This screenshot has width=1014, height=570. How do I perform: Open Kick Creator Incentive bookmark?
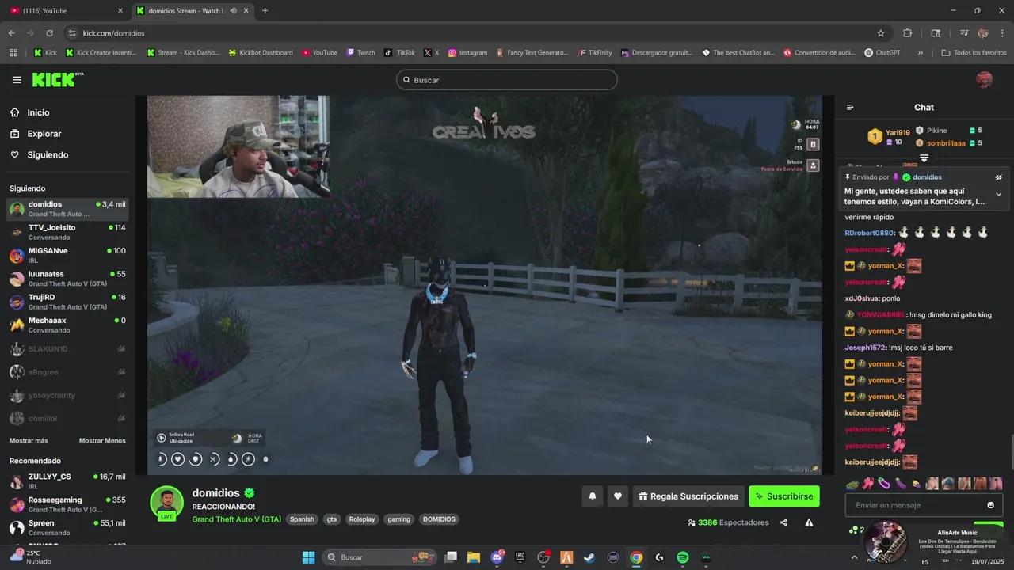[101, 53]
